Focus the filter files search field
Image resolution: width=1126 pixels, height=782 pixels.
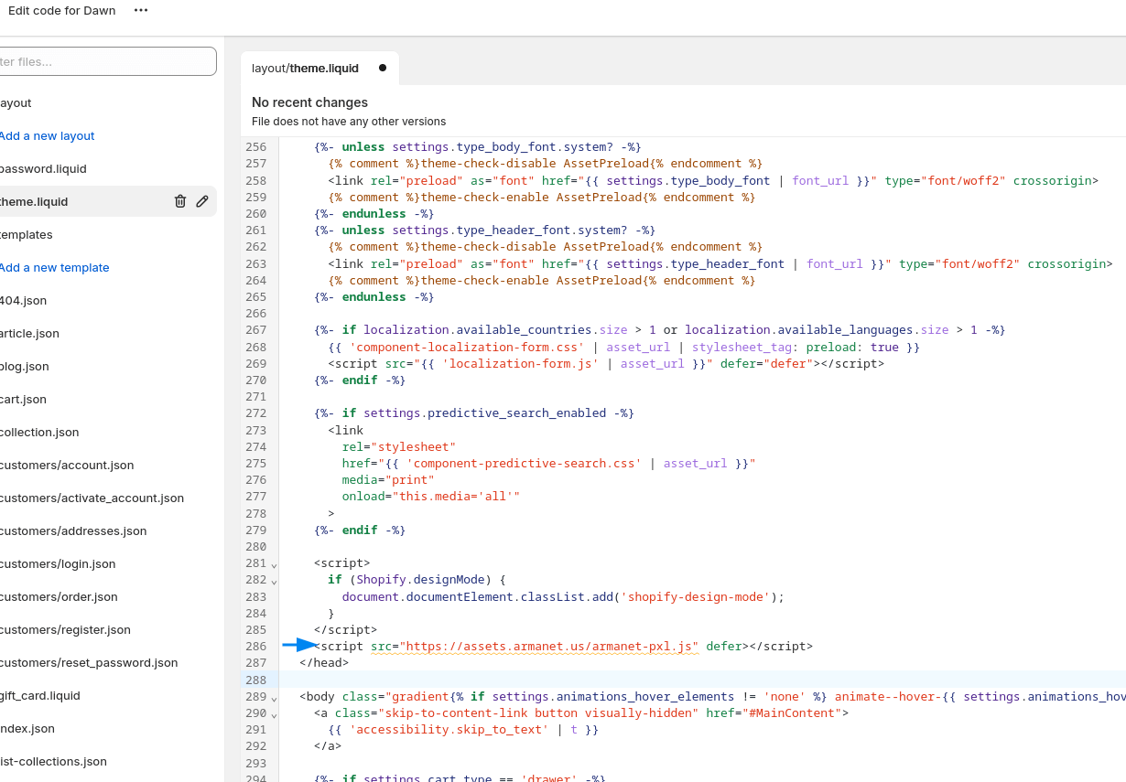click(x=106, y=61)
